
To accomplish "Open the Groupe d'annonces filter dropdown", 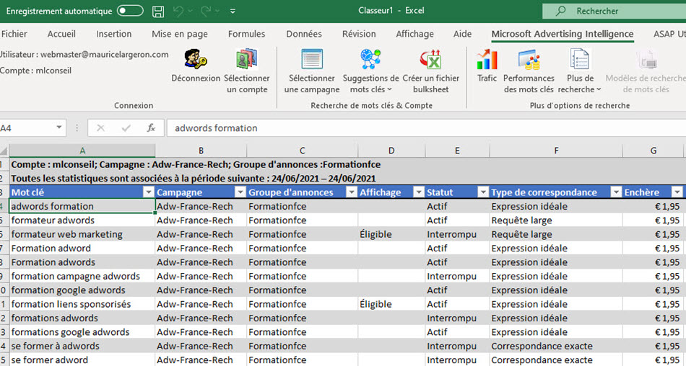I will click(352, 192).
